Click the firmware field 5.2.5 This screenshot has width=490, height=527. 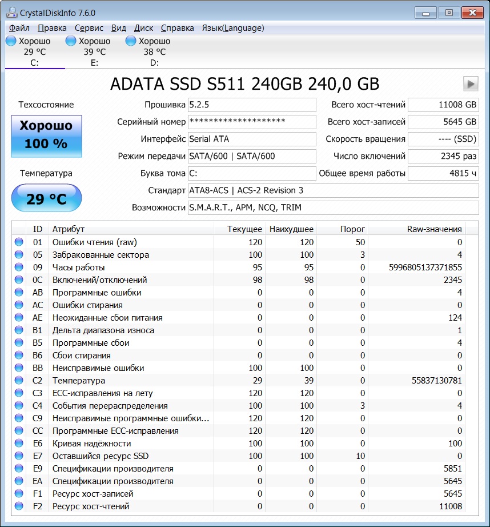[x=252, y=105]
